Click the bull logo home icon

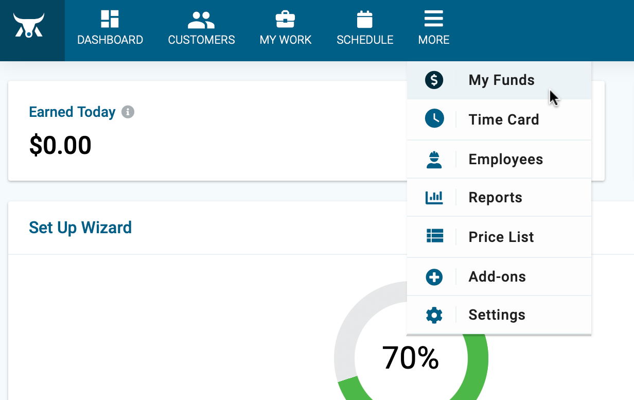(x=29, y=25)
